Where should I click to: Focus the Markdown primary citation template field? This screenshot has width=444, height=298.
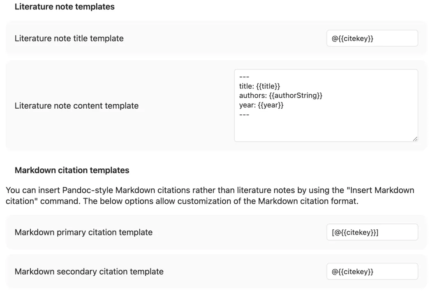click(372, 232)
